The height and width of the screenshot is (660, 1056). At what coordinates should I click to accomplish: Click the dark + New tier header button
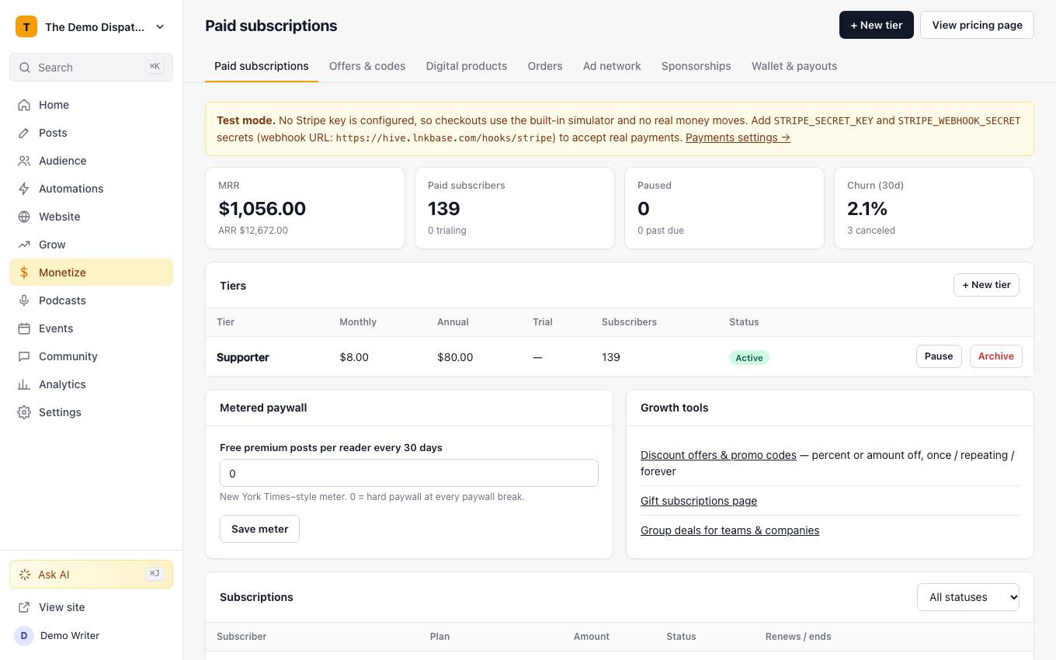click(x=877, y=25)
